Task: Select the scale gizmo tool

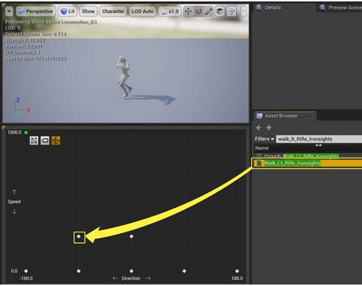Action: click(208, 11)
